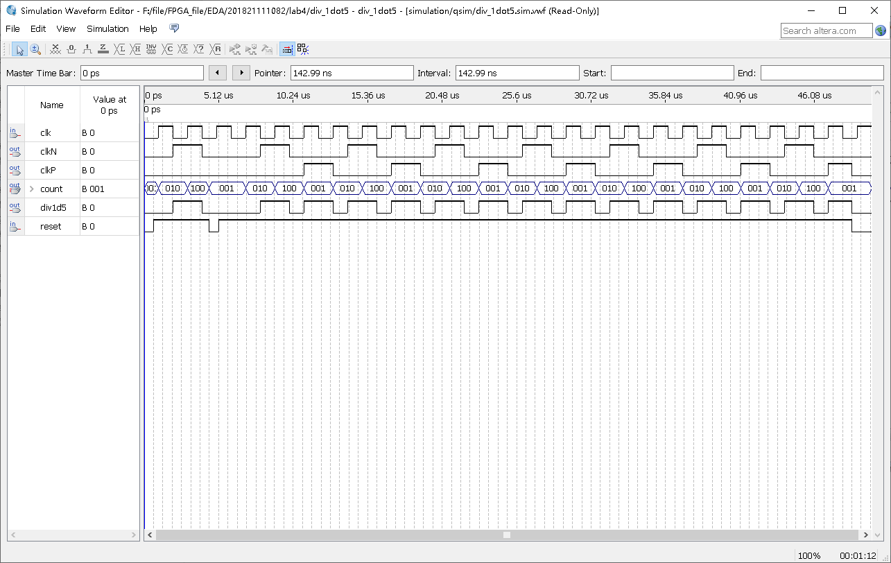Image resolution: width=891 pixels, height=563 pixels.
Task: Click the Weak Low (L) icon
Action: [119, 49]
